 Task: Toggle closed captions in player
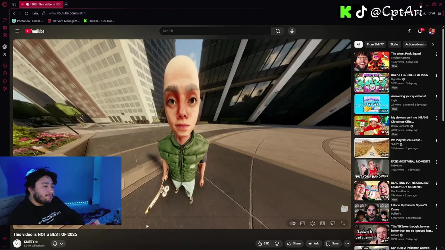pyautogui.click(x=302, y=224)
